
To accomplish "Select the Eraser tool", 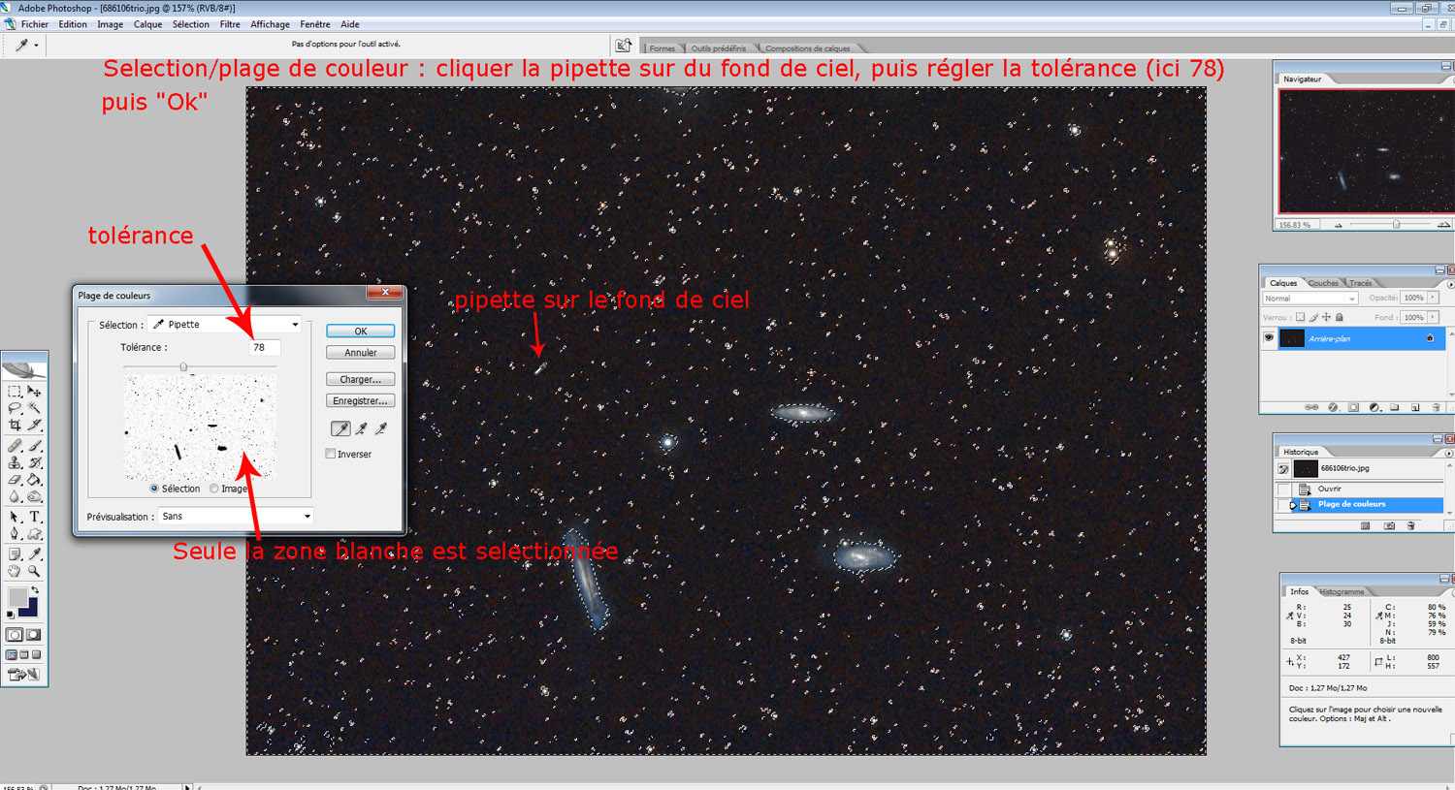I will pos(15,479).
